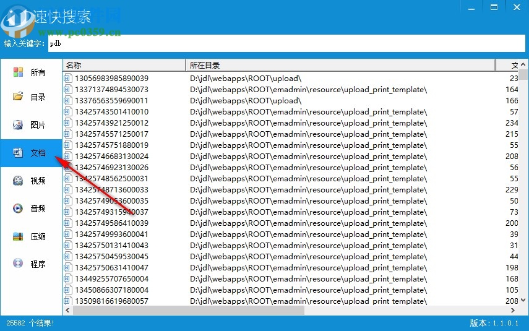Maximize the 速快搜索 window
The height and width of the screenshot is (331, 529).
[x=494, y=7]
